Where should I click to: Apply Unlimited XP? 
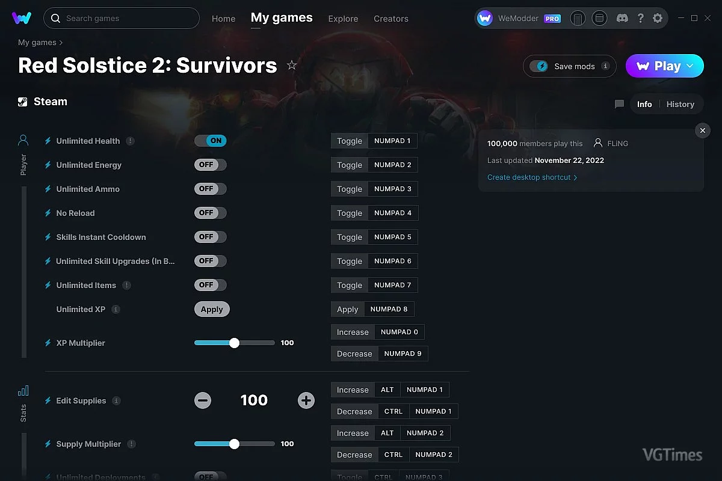click(212, 309)
